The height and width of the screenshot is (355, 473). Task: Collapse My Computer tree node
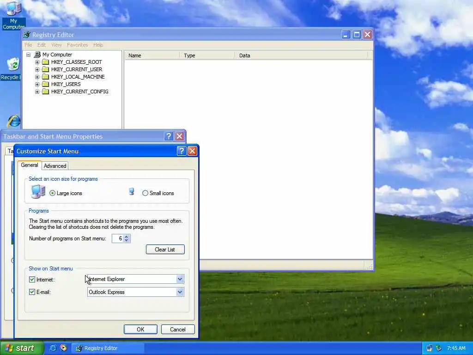(x=28, y=55)
